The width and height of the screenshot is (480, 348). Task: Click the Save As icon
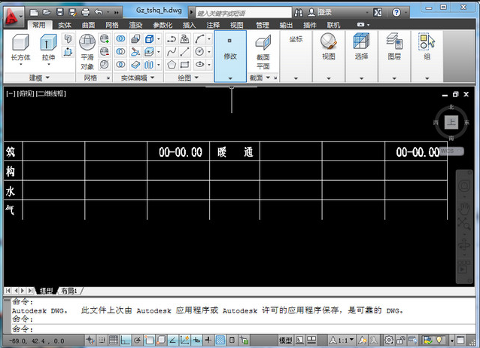[72, 12]
